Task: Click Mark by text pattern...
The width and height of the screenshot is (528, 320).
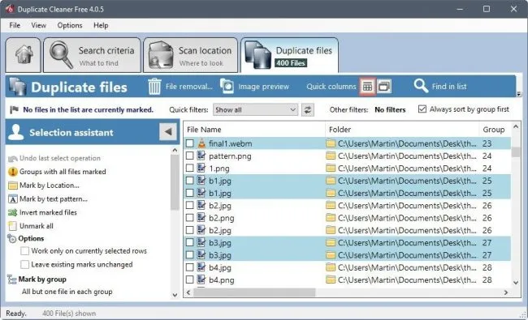Action: click(54, 199)
